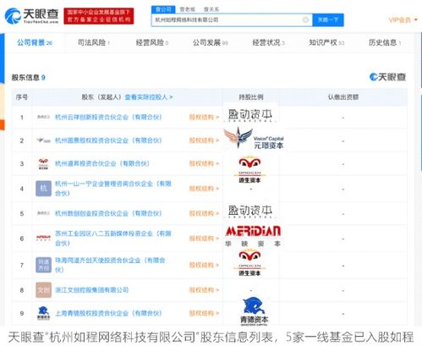Open company link 珠海同道齐创天使投资合伙企业
Viewport: 422px width, 346px height.
(110, 265)
